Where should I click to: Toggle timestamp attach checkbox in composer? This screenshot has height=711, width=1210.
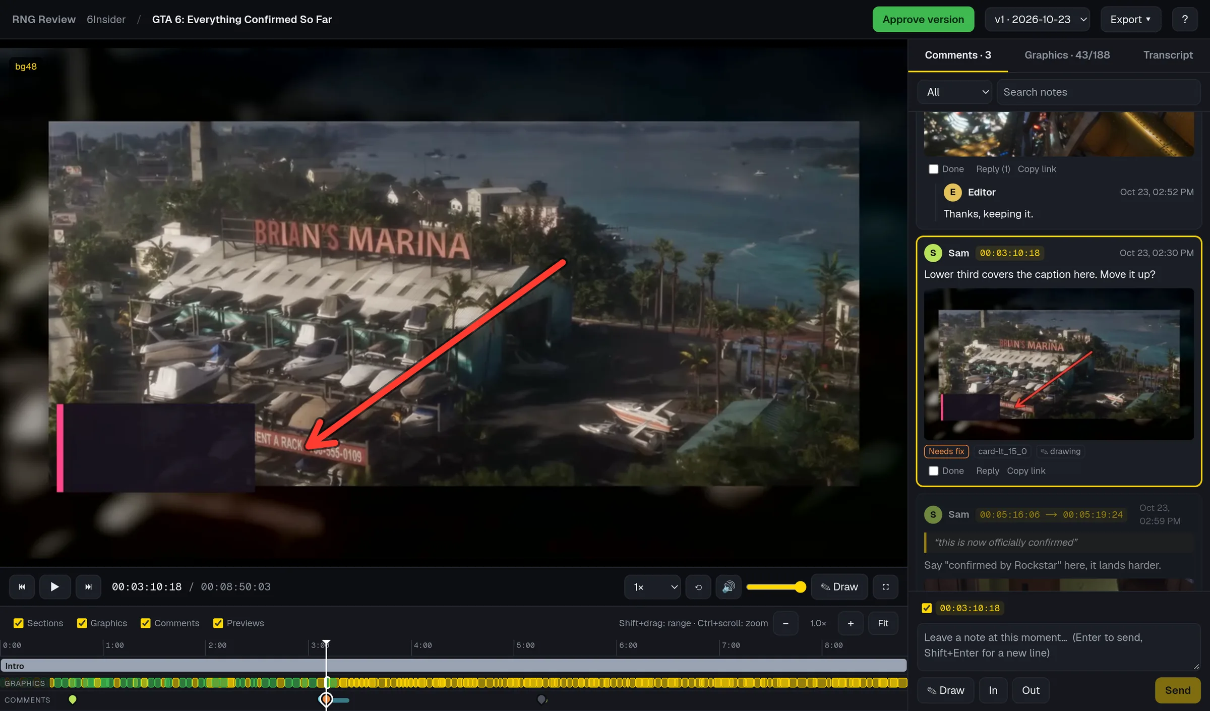927,608
